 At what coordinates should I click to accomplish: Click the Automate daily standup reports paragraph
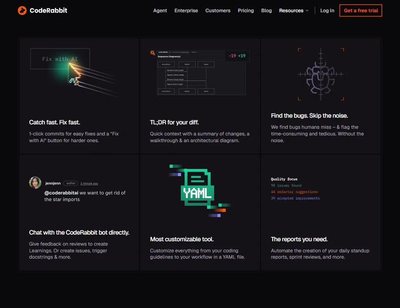320,254
